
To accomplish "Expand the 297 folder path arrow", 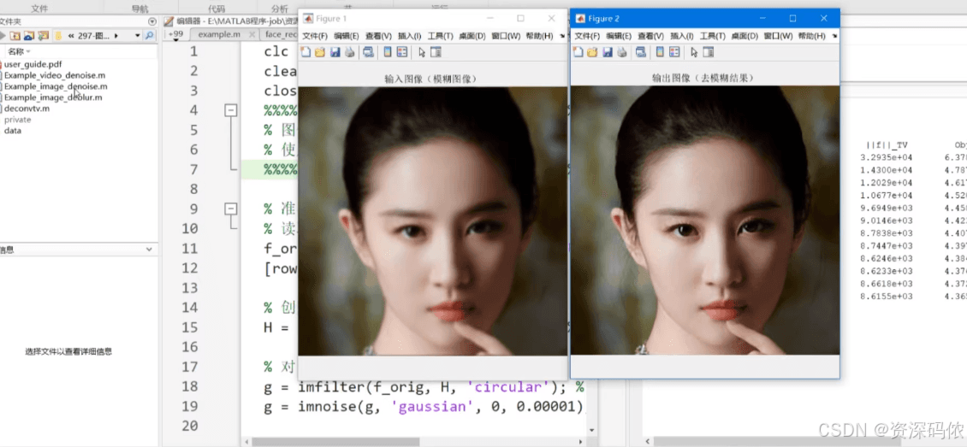I will coord(116,36).
